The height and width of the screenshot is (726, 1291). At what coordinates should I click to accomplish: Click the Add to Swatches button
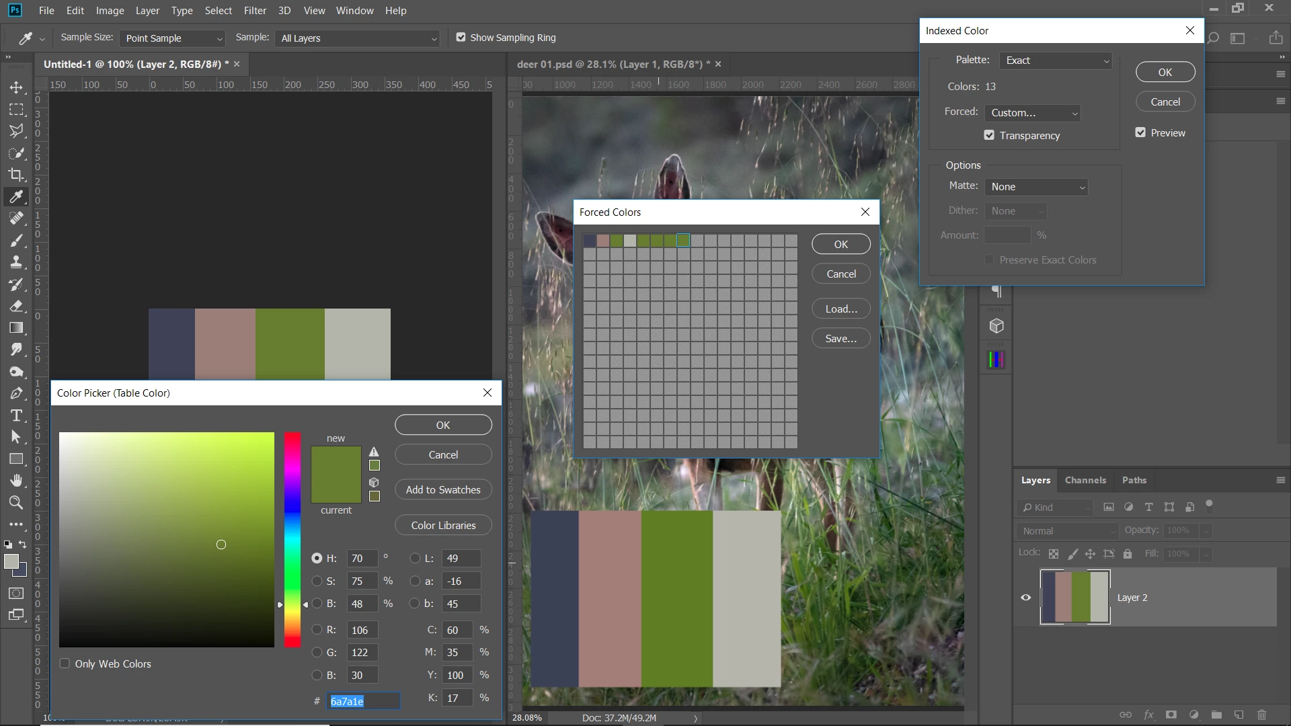(x=443, y=489)
